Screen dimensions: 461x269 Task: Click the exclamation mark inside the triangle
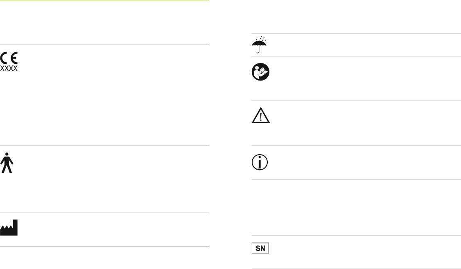pos(261,117)
